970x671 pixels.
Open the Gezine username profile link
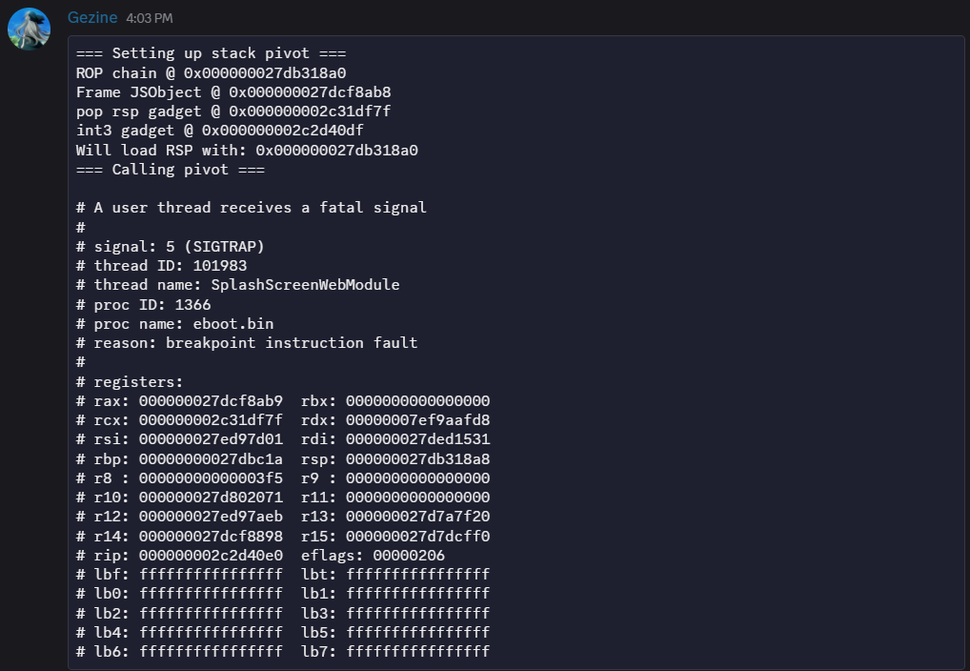pos(92,17)
